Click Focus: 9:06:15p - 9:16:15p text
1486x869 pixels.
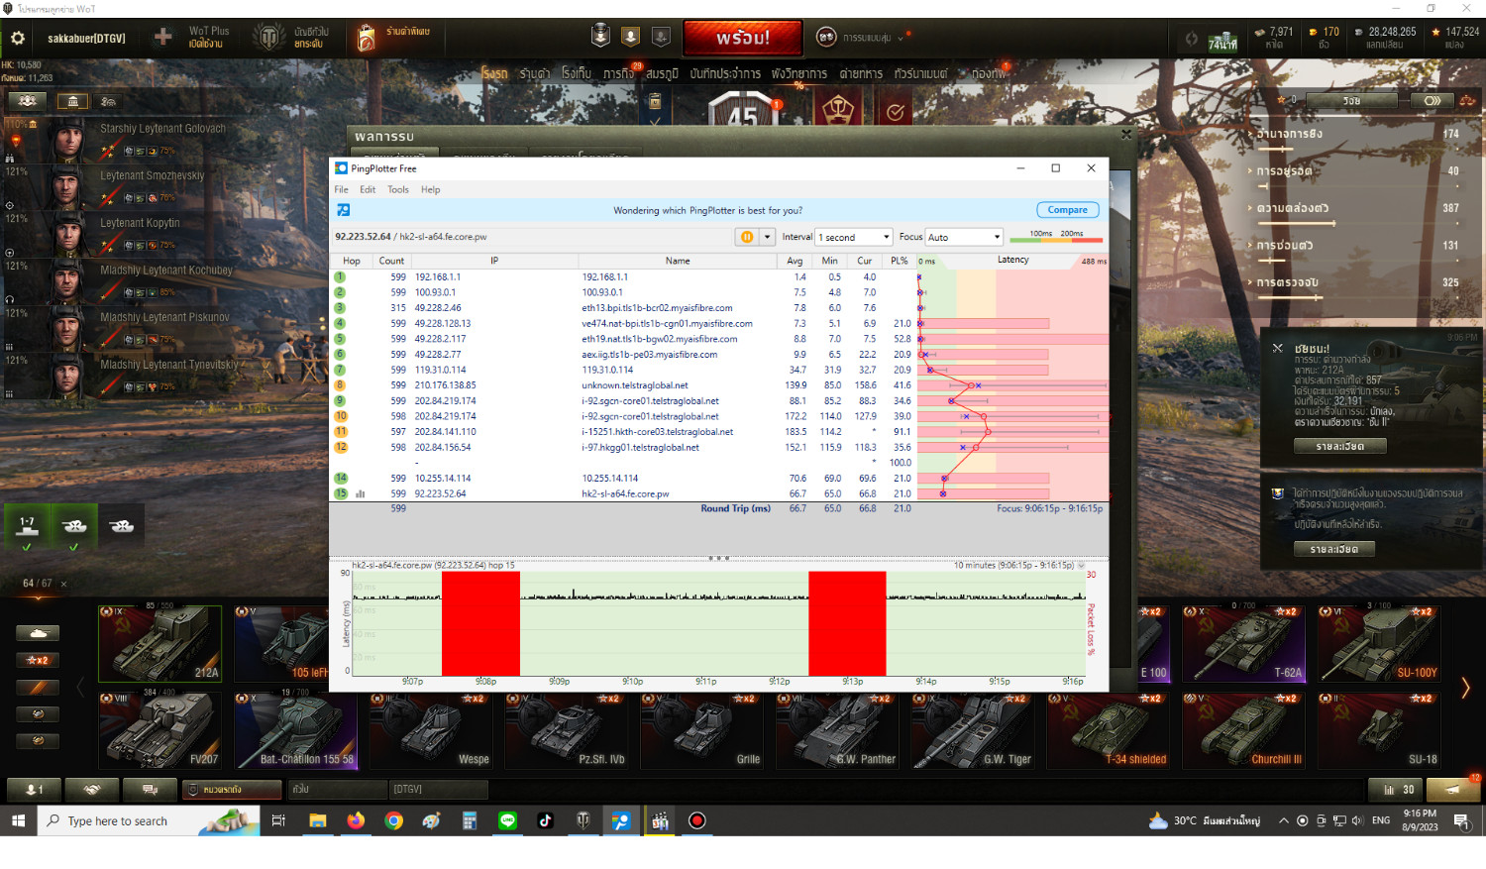[x=1049, y=508]
